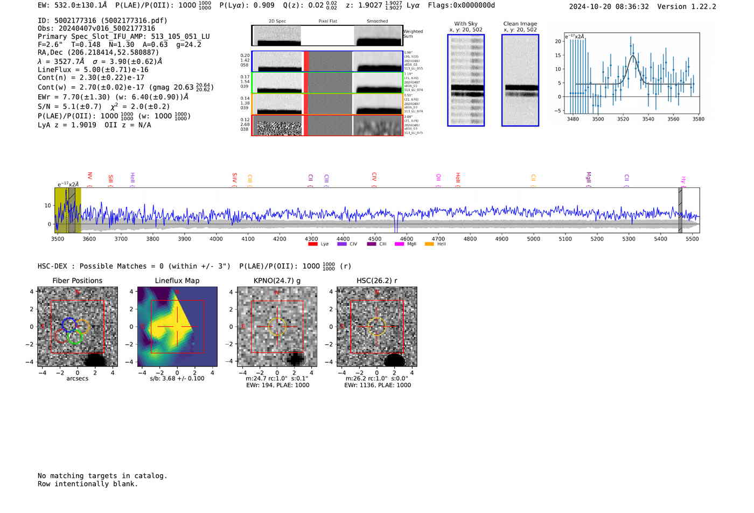Select the Row intentionally blank text

tap(88, 484)
